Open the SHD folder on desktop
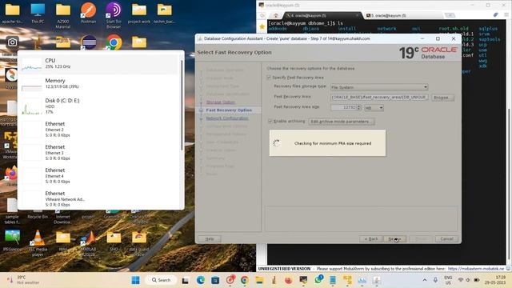The image size is (512, 288). [114, 241]
